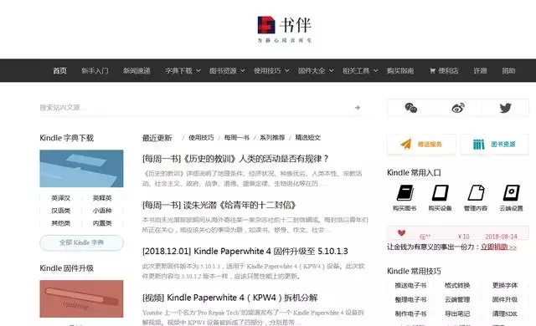
Task: Click the 推送服务 paper plane button
Action: (x=421, y=145)
